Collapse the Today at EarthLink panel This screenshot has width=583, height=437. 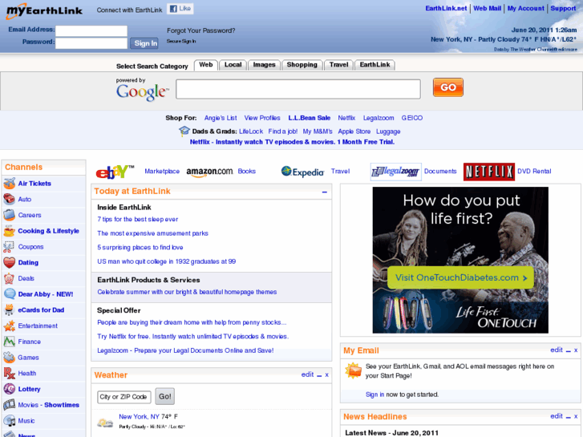325,192
